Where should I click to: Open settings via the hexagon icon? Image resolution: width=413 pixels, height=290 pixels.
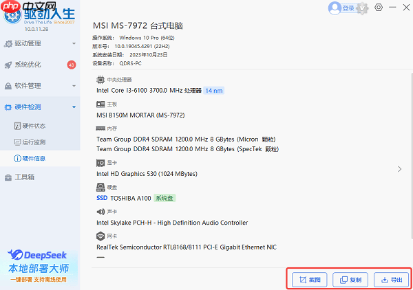(x=379, y=8)
